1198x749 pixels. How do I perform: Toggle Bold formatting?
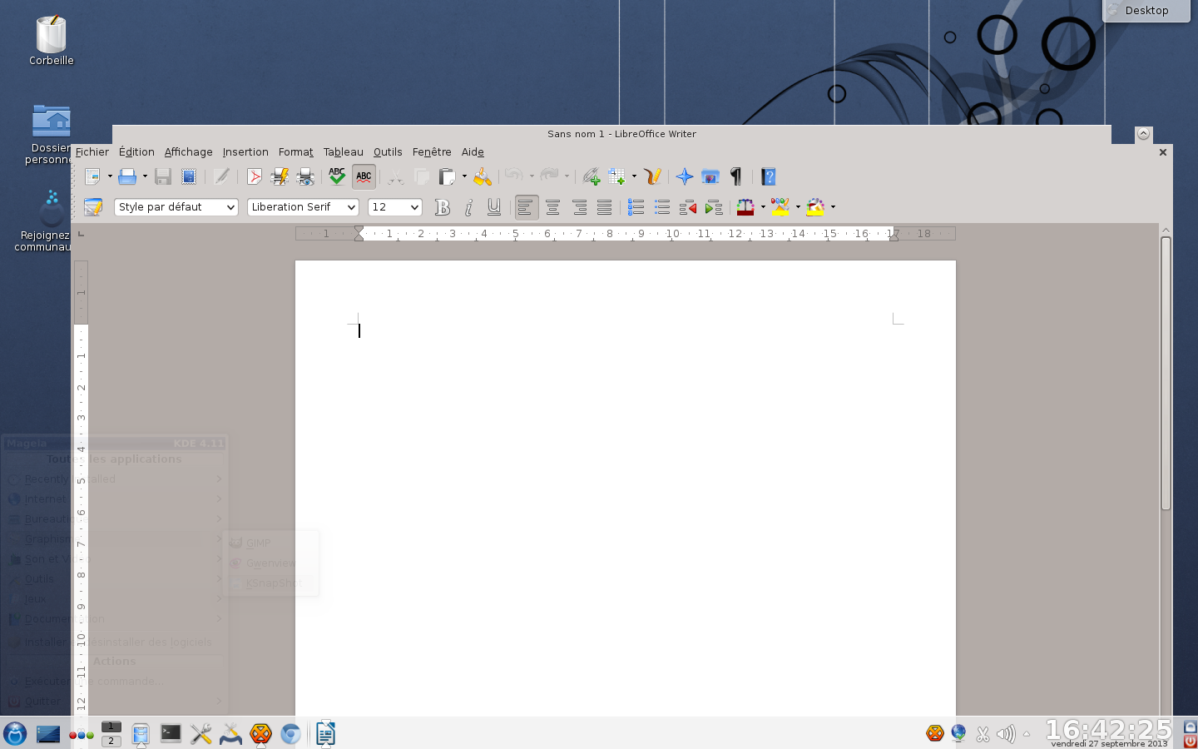click(x=443, y=207)
